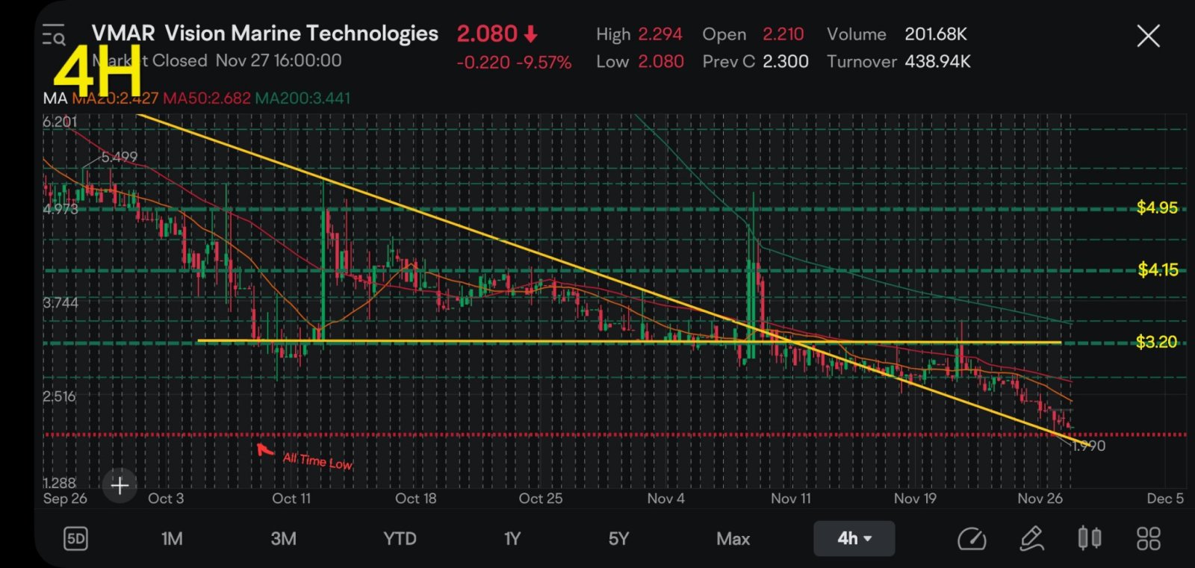The image size is (1195, 568).
Task: Click the Oct 18 date axis label
Action: [x=416, y=499]
